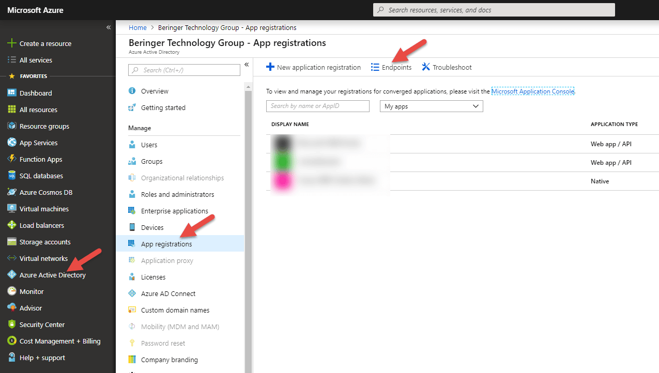
Task: Open the All services list icon
Action: tap(11, 60)
